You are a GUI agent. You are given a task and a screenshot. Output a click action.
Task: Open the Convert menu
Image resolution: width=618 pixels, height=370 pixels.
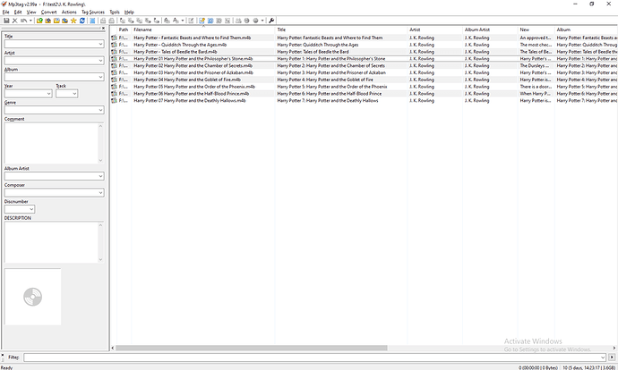tap(49, 13)
